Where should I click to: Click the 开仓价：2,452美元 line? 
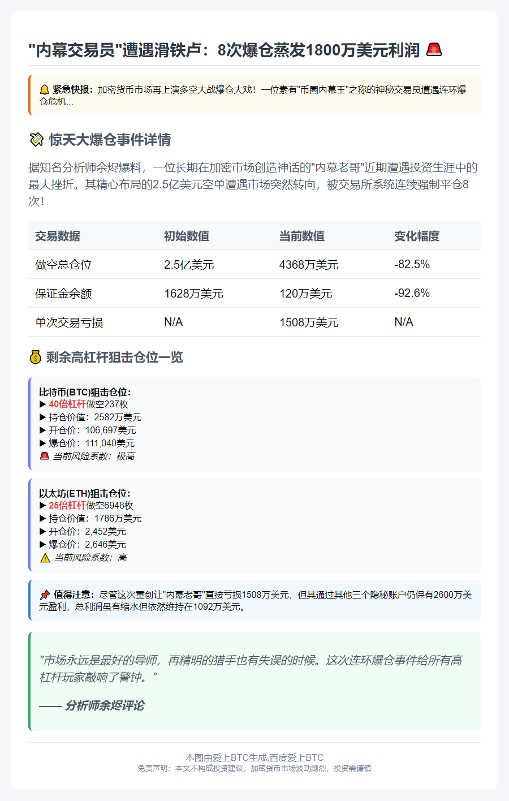(83, 532)
